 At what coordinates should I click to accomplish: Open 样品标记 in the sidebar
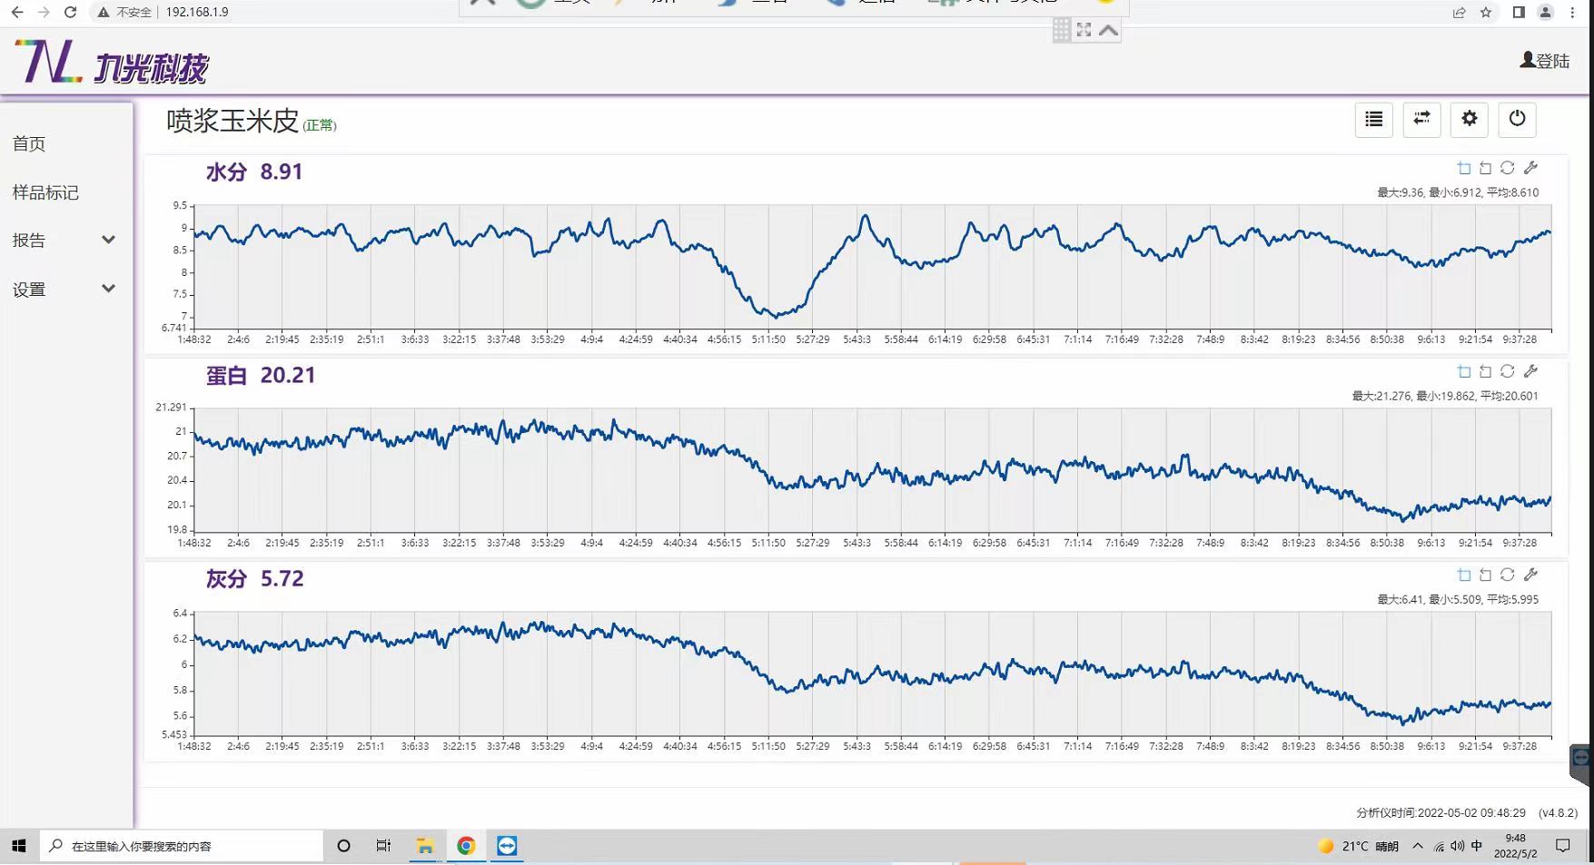45,192
